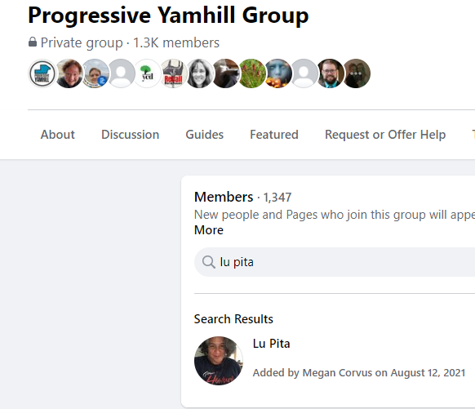
Task: Open the black-and-white woman portrait avatar
Action: 200,73
